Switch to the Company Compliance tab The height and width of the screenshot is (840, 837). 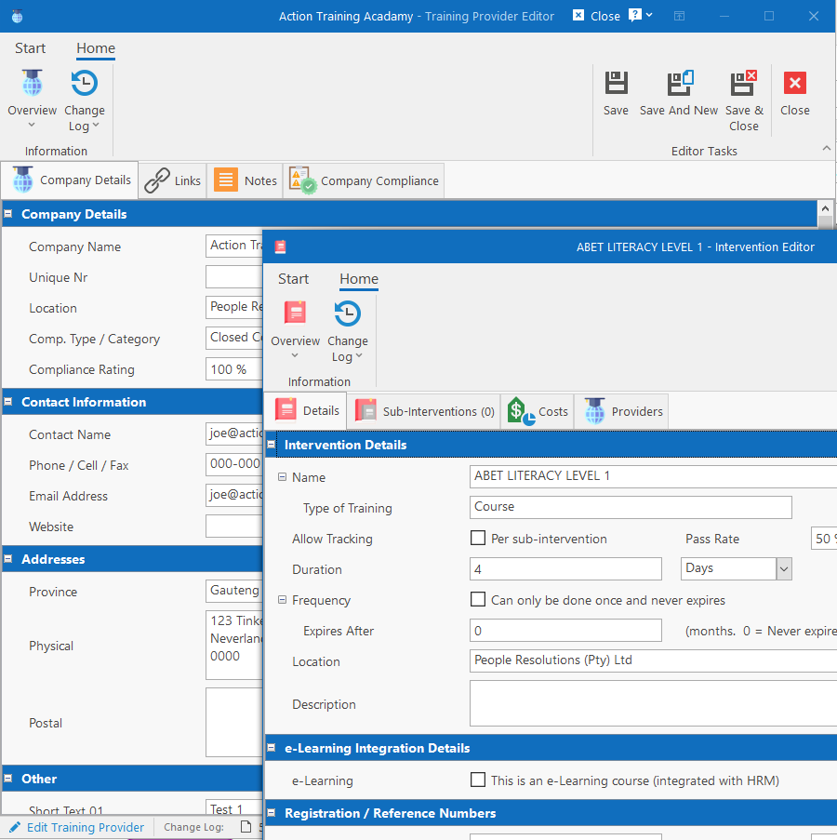(x=364, y=181)
